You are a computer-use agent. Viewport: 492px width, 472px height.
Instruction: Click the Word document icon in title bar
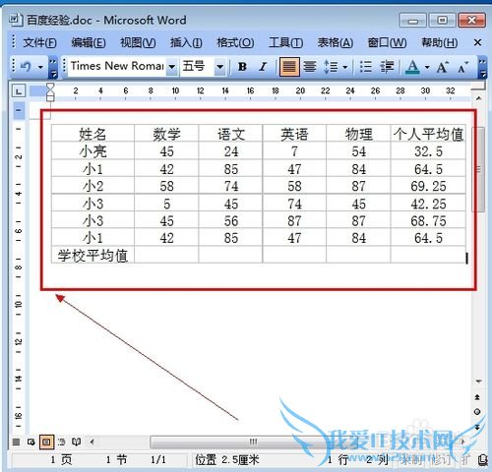(16, 20)
